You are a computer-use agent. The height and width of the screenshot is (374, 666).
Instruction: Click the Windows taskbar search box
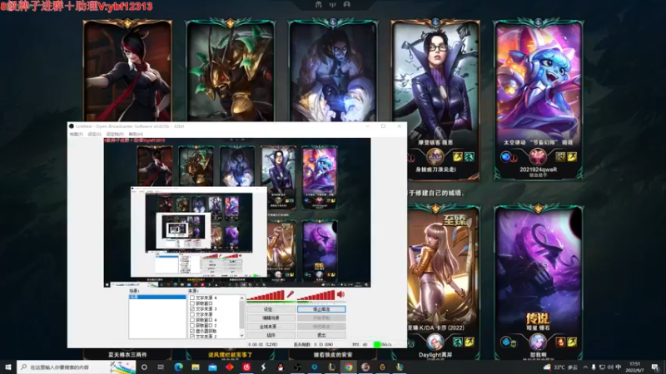click(77, 367)
